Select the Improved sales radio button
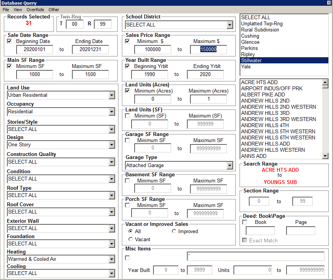Screen dimensions: 333x280 click(174, 232)
